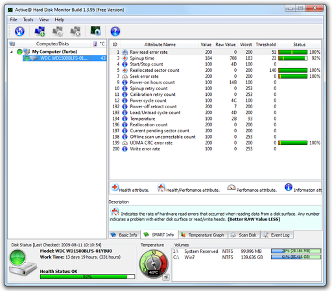Select My Computer (Turbo) in the tree
Viewport: 332px width, 291px height.
tap(54, 52)
